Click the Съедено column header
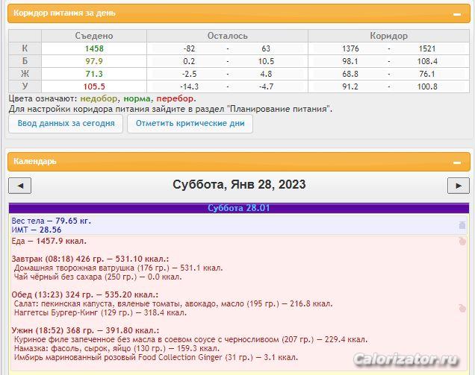 point(94,36)
